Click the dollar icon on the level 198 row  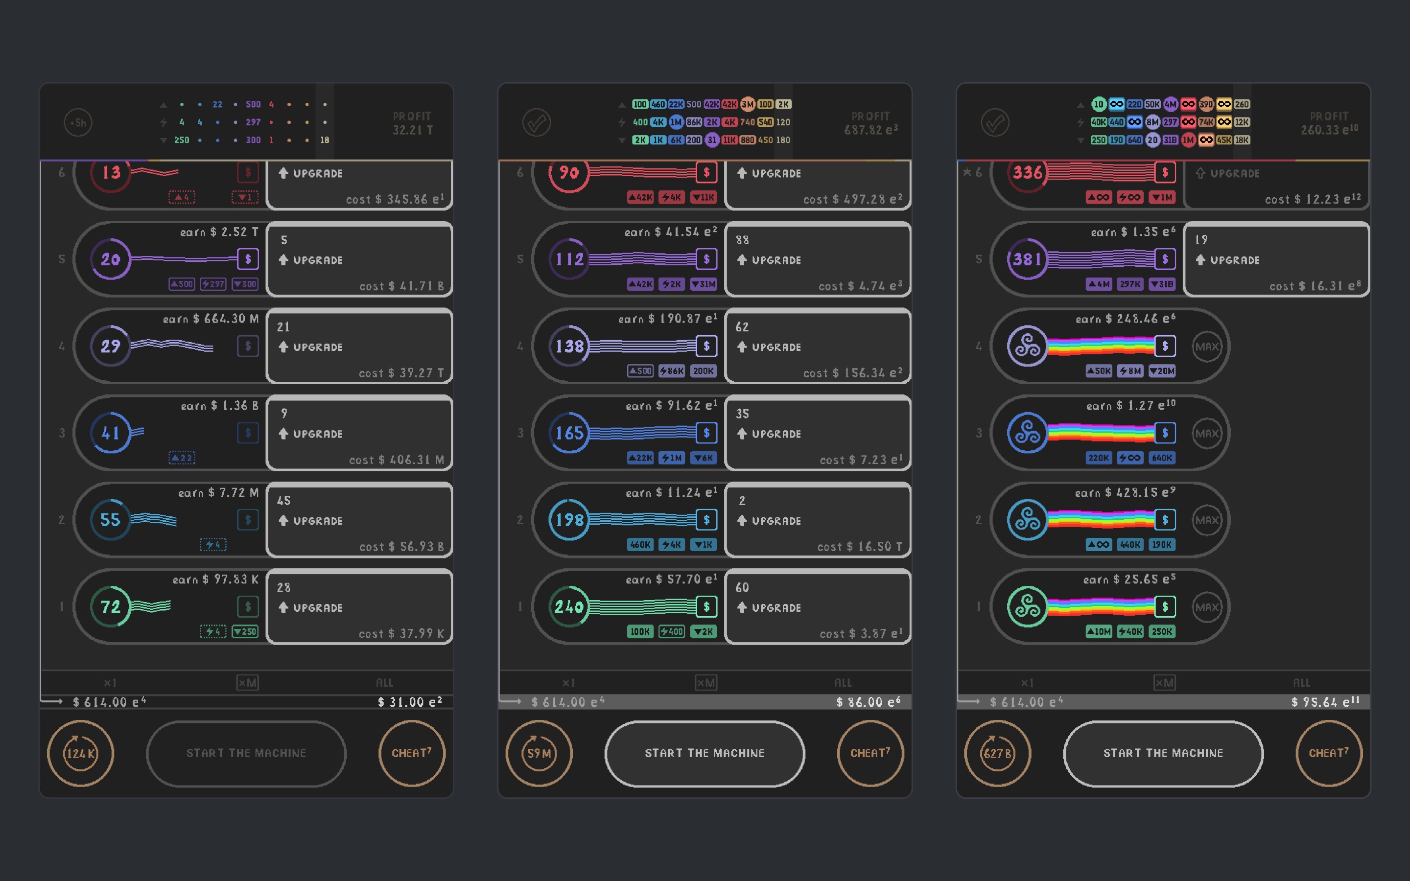click(706, 520)
